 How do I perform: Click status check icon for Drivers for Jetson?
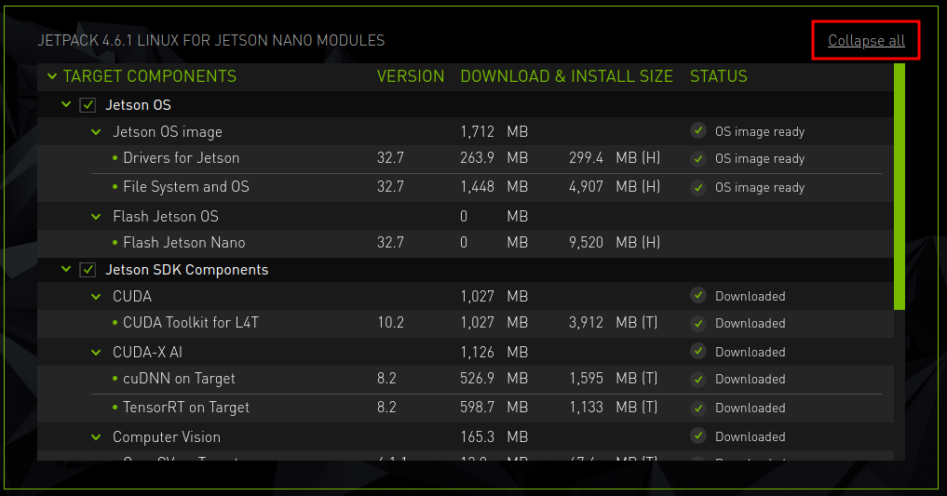click(x=698, y=159)
